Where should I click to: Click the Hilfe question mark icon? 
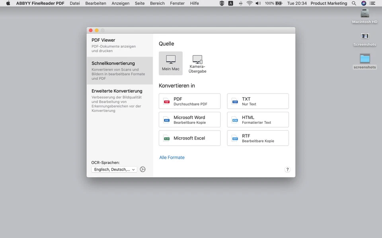click(x=287, y=169)
